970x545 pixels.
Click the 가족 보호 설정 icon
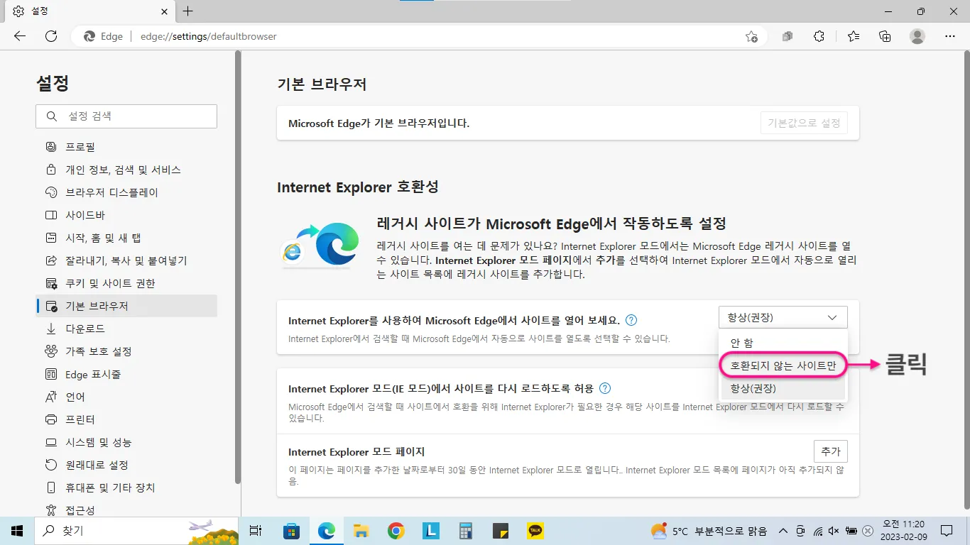pyautogui.click(x=51, y=351)
